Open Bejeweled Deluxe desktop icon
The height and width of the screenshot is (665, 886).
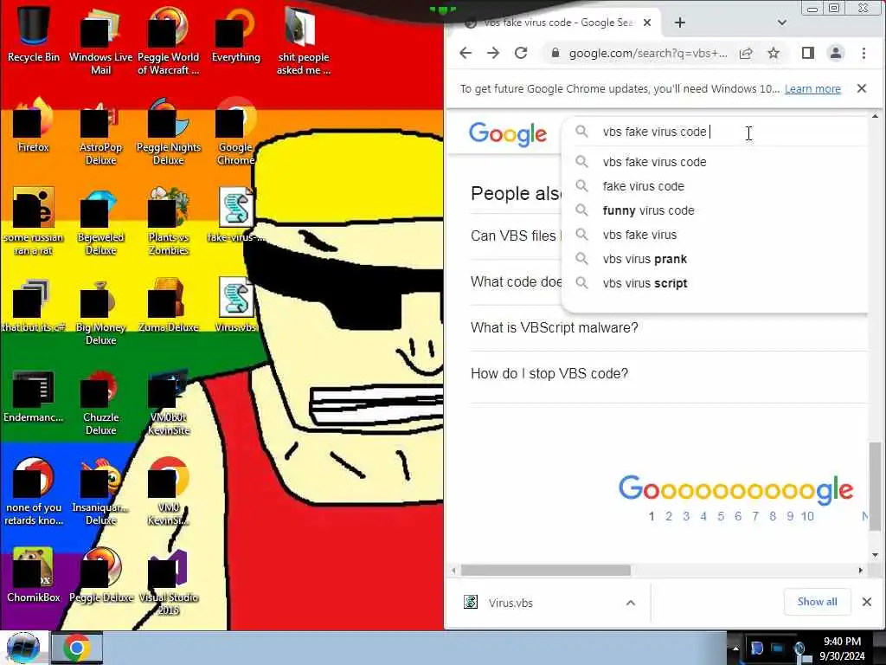(100, 222)
